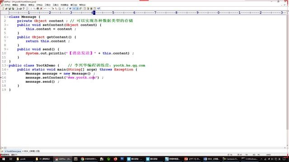Collapse the fold marker on line 3 setContent
Screen dimensions: 289x162
7,25
